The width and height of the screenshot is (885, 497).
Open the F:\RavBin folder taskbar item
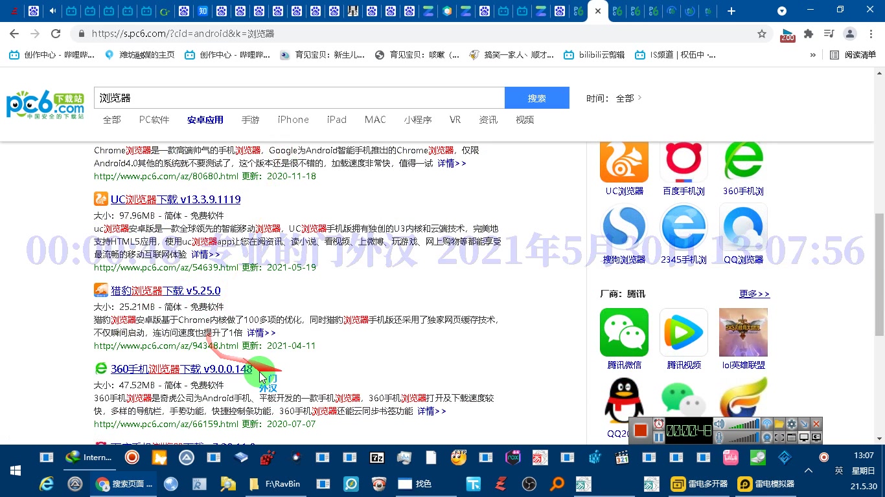coord(275,483)
